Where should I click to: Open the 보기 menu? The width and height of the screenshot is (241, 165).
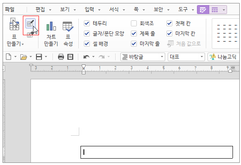coord(65,9)
